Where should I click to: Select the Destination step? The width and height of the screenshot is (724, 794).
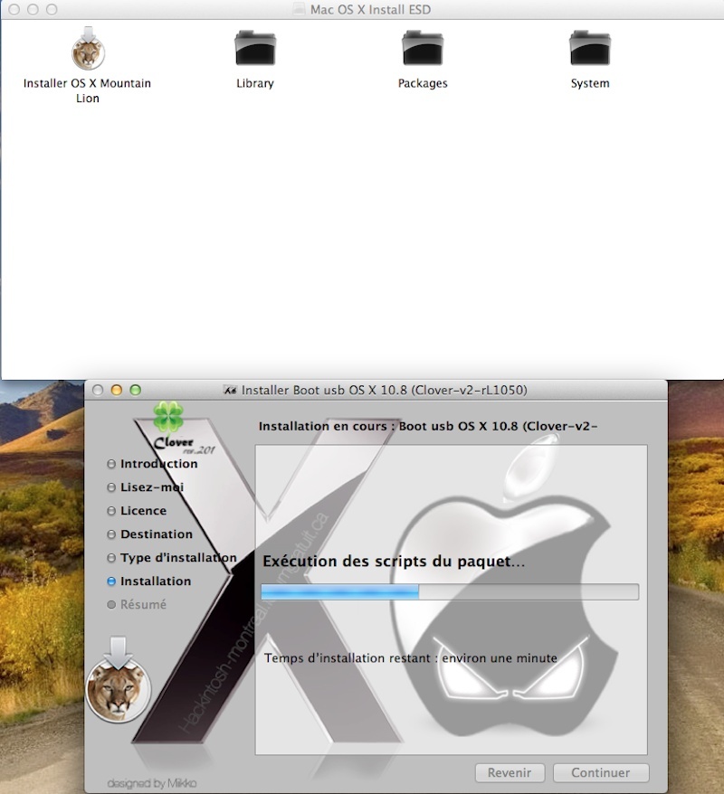click(x=150, y=534)
